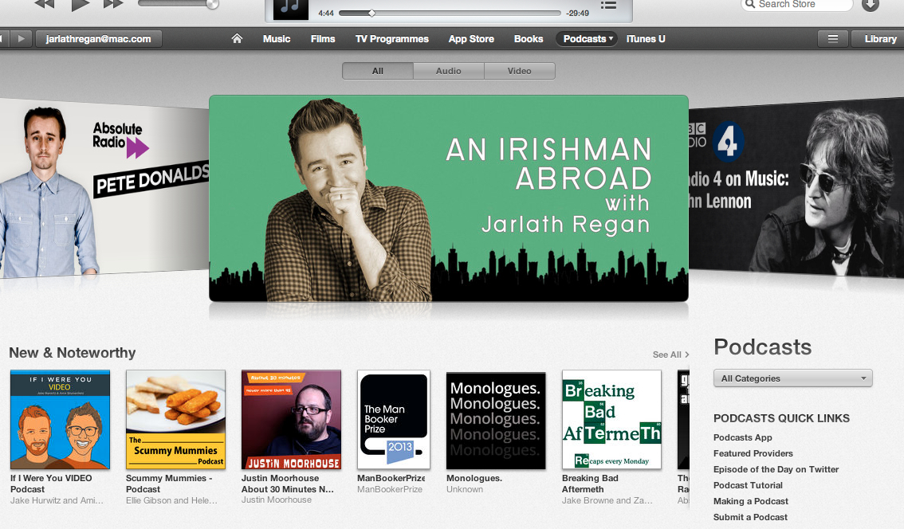This screenshot has width=904, height=529.
Task: Open the Featured Providers quick link
Action: pyautogui.click(x=753, y=453)
